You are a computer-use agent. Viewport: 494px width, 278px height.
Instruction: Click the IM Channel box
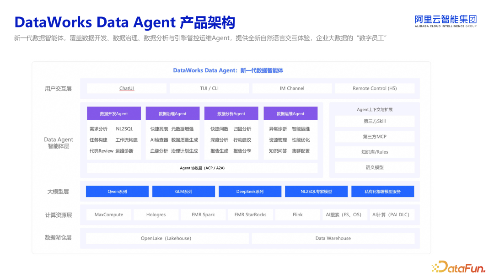[x=292, y=88]
